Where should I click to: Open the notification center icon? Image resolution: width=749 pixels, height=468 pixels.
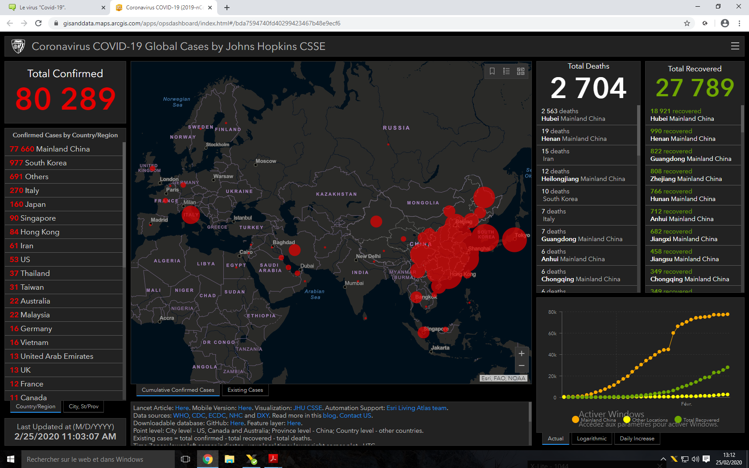[x=706, y=459]
